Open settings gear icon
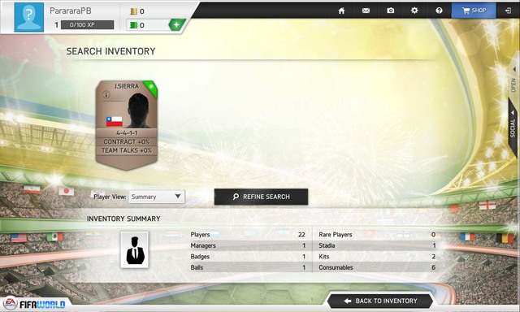This screenshot has height=312, width=520. (414, 11)
